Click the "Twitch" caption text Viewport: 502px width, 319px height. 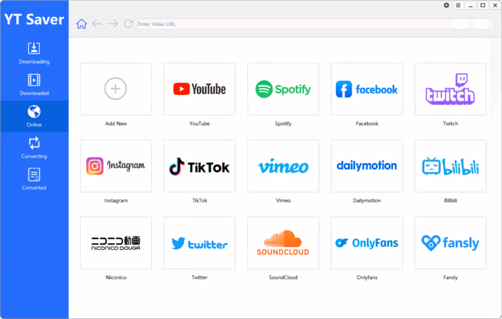(x=450, y=124)
